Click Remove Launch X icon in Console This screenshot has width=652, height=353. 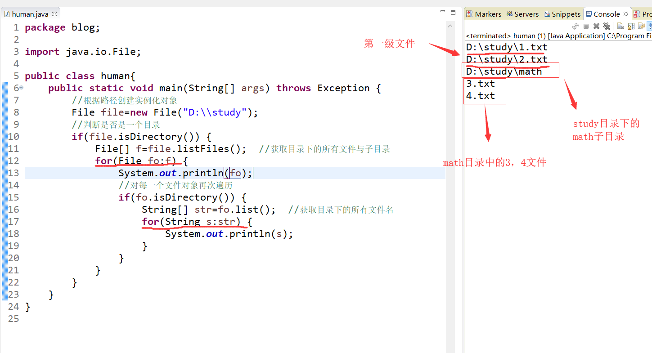pos(597,26)
